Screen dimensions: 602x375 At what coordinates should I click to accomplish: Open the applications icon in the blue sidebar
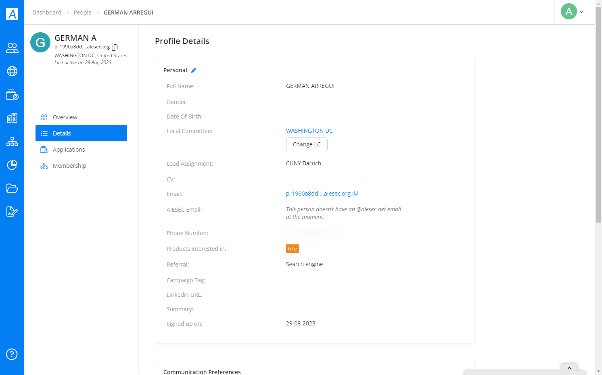coord(12,95)
